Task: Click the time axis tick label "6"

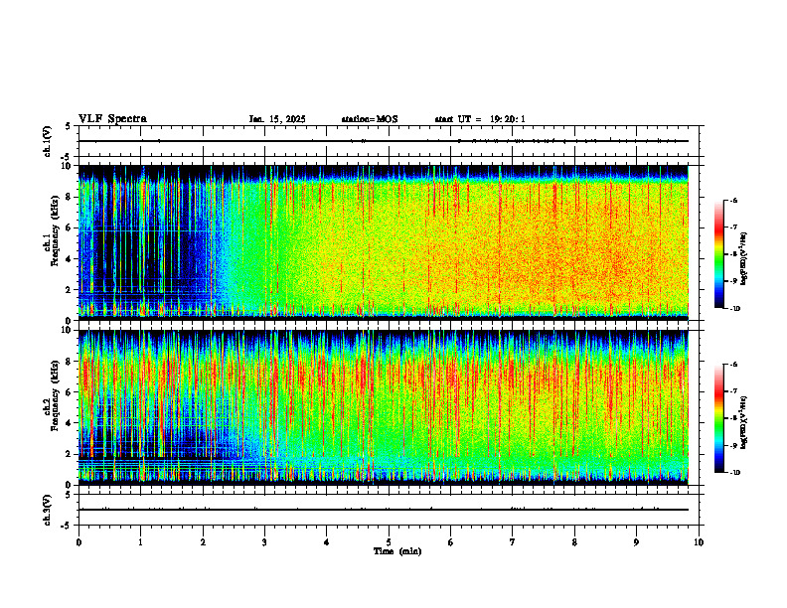Action: point(451,542)
